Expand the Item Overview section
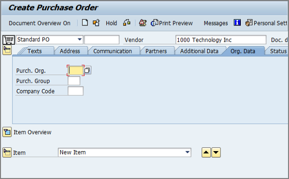Viewport: 289px width, 179px height. 7,132
